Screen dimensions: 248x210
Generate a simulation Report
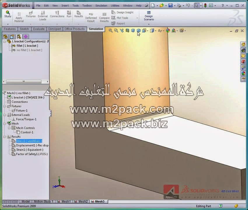click(118, 23)
